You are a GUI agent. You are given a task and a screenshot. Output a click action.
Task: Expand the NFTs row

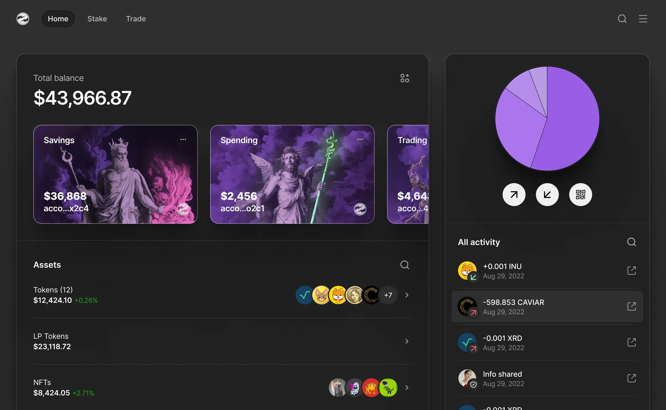pos(223,388)
